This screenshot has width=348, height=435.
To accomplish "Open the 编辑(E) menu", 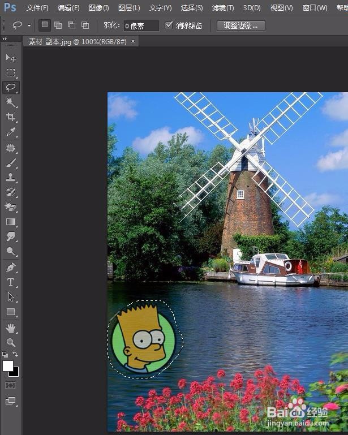I will point(68,8).
